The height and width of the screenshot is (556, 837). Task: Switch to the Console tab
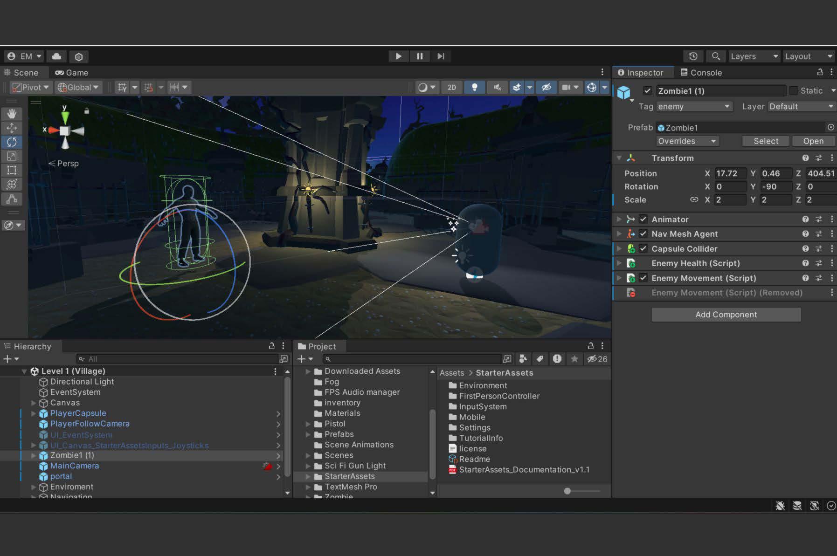point(701,73)
